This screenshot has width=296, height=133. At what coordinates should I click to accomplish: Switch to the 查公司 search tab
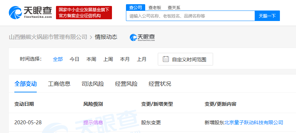pyautogui.click(x=135, y=8)
